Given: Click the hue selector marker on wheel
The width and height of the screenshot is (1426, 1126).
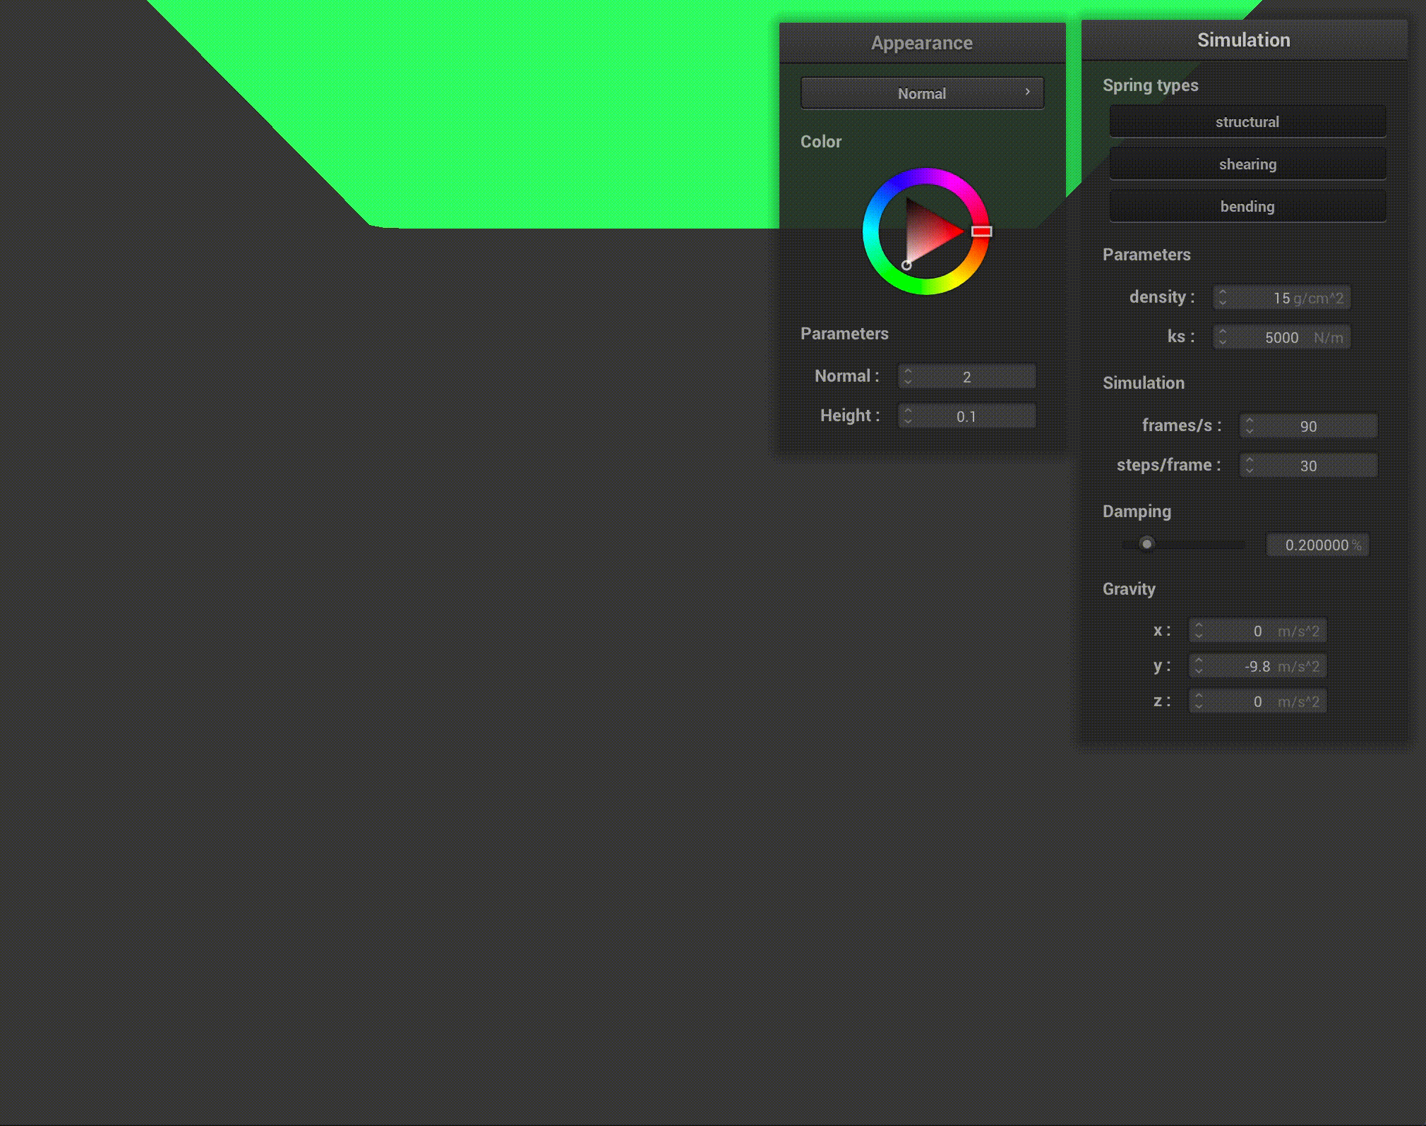Looking at the screenshot, I should pyautogui.click(x=982, y=231).
